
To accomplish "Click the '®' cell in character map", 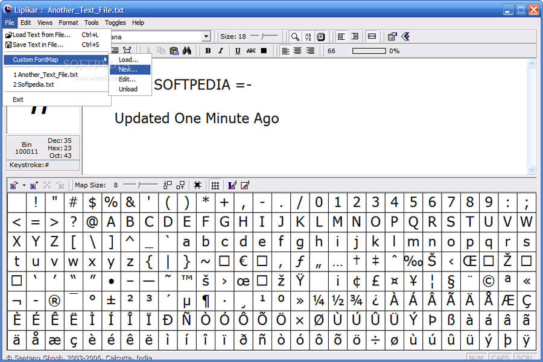I will pyautogui.click(x=54, y=300).
